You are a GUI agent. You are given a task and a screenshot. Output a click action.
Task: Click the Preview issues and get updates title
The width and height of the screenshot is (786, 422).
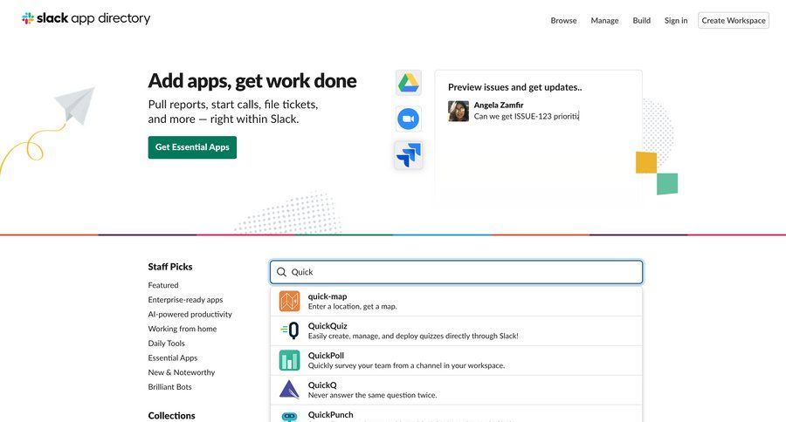514,87
